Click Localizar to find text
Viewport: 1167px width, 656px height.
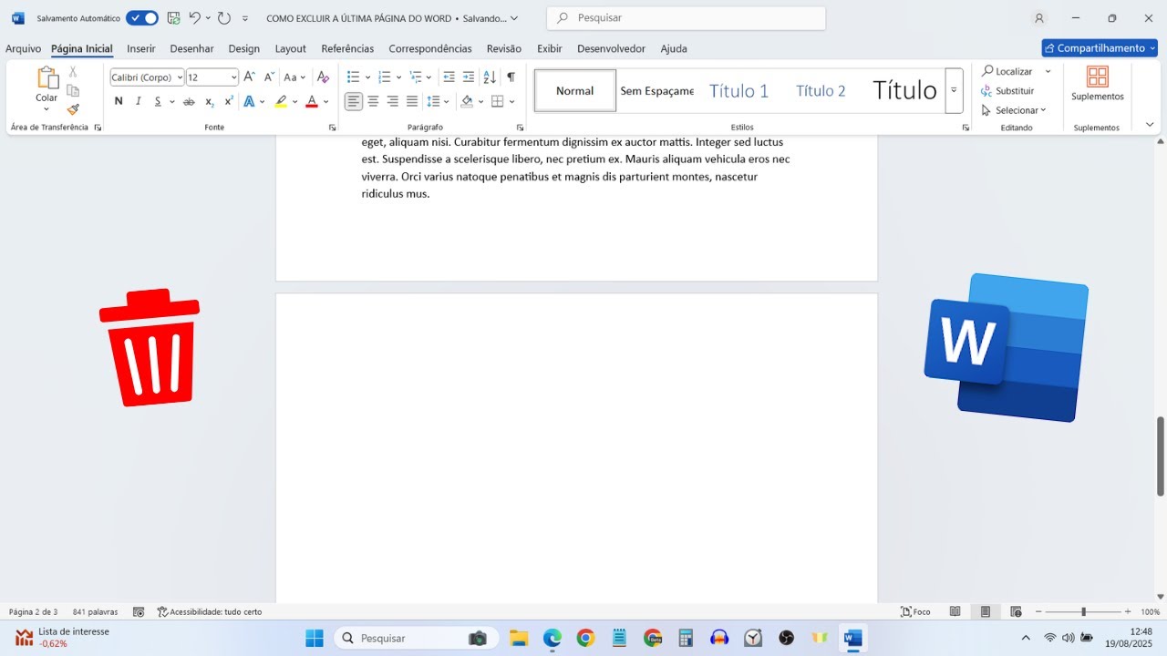[1007, 71]
